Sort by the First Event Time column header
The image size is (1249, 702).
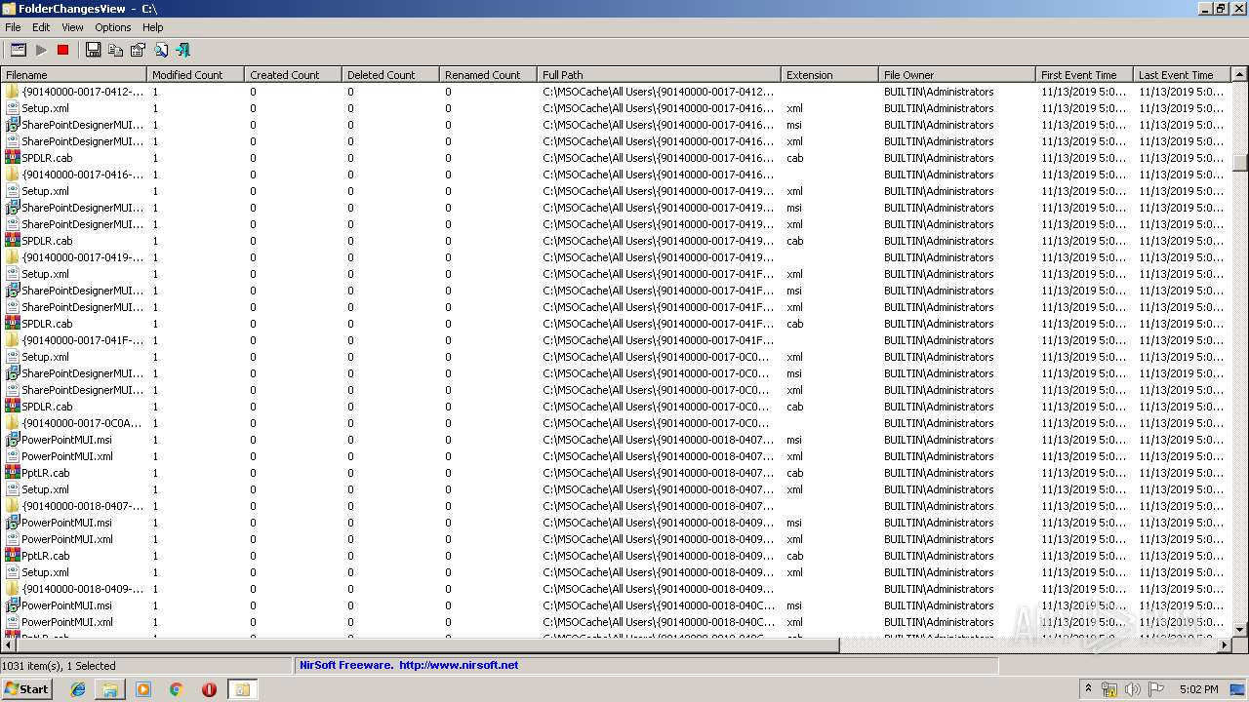point(1085,74)
